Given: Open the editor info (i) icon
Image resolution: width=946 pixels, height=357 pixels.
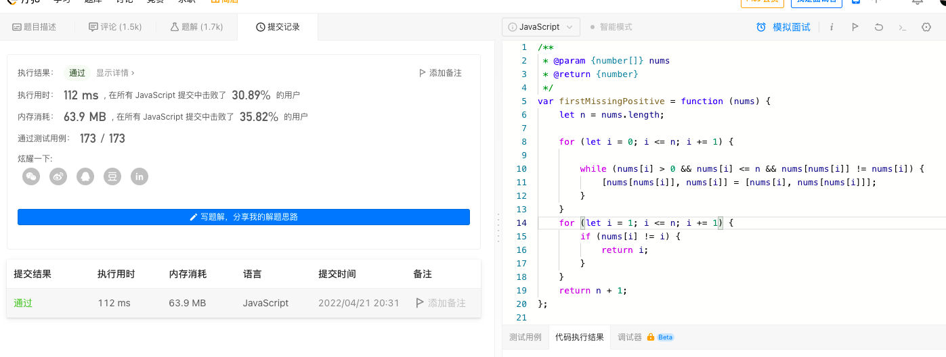Looking at the screenshot, I should pos(832,27).
